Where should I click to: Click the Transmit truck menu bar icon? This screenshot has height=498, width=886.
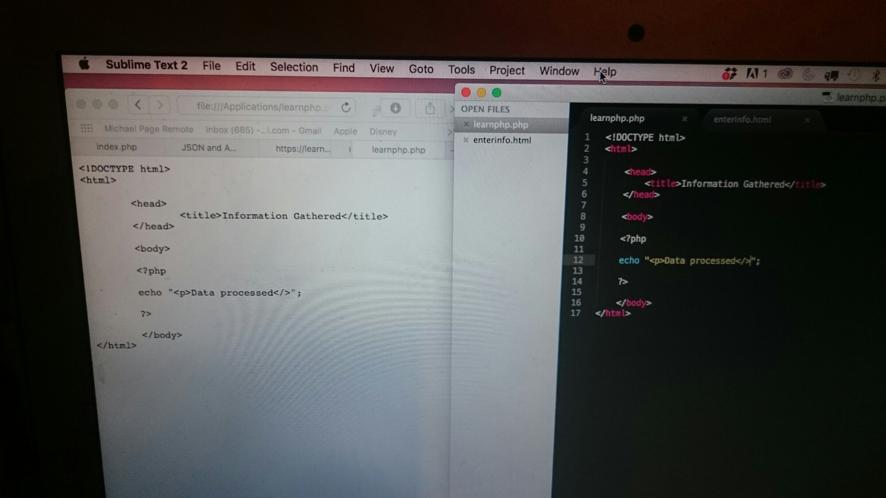(x=831, y=75)
